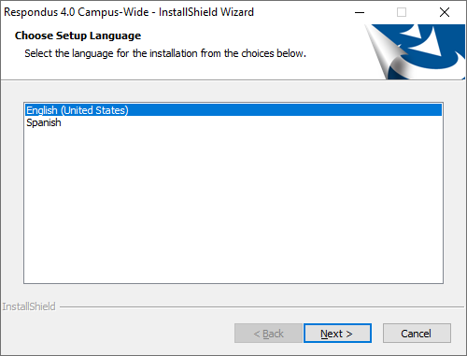
Task: Close the wizard with the X icon
Action: pyautogui.click(x=445, y=12)
